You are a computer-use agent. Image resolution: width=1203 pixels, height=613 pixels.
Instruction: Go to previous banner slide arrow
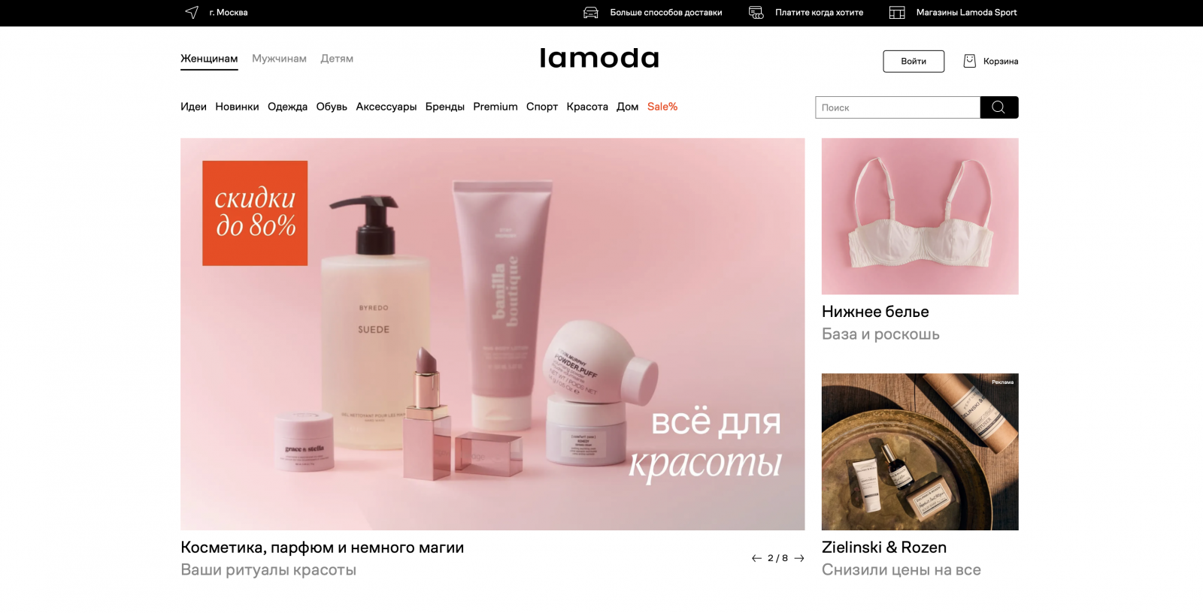(756, 558)
